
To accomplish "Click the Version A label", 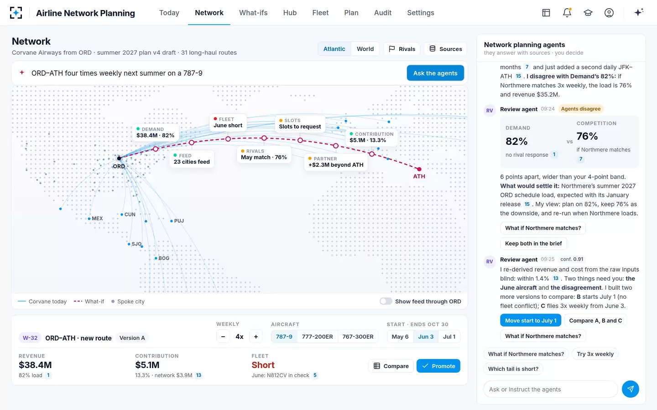I will tap(132, 338).
